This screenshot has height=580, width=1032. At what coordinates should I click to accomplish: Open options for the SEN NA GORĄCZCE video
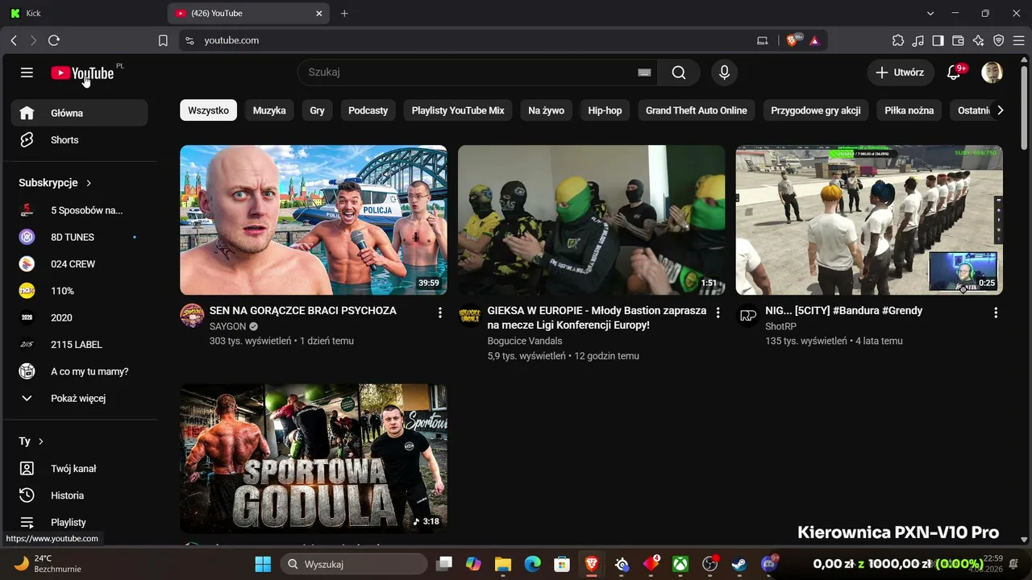pyautogui.click(x=439, y=313)
